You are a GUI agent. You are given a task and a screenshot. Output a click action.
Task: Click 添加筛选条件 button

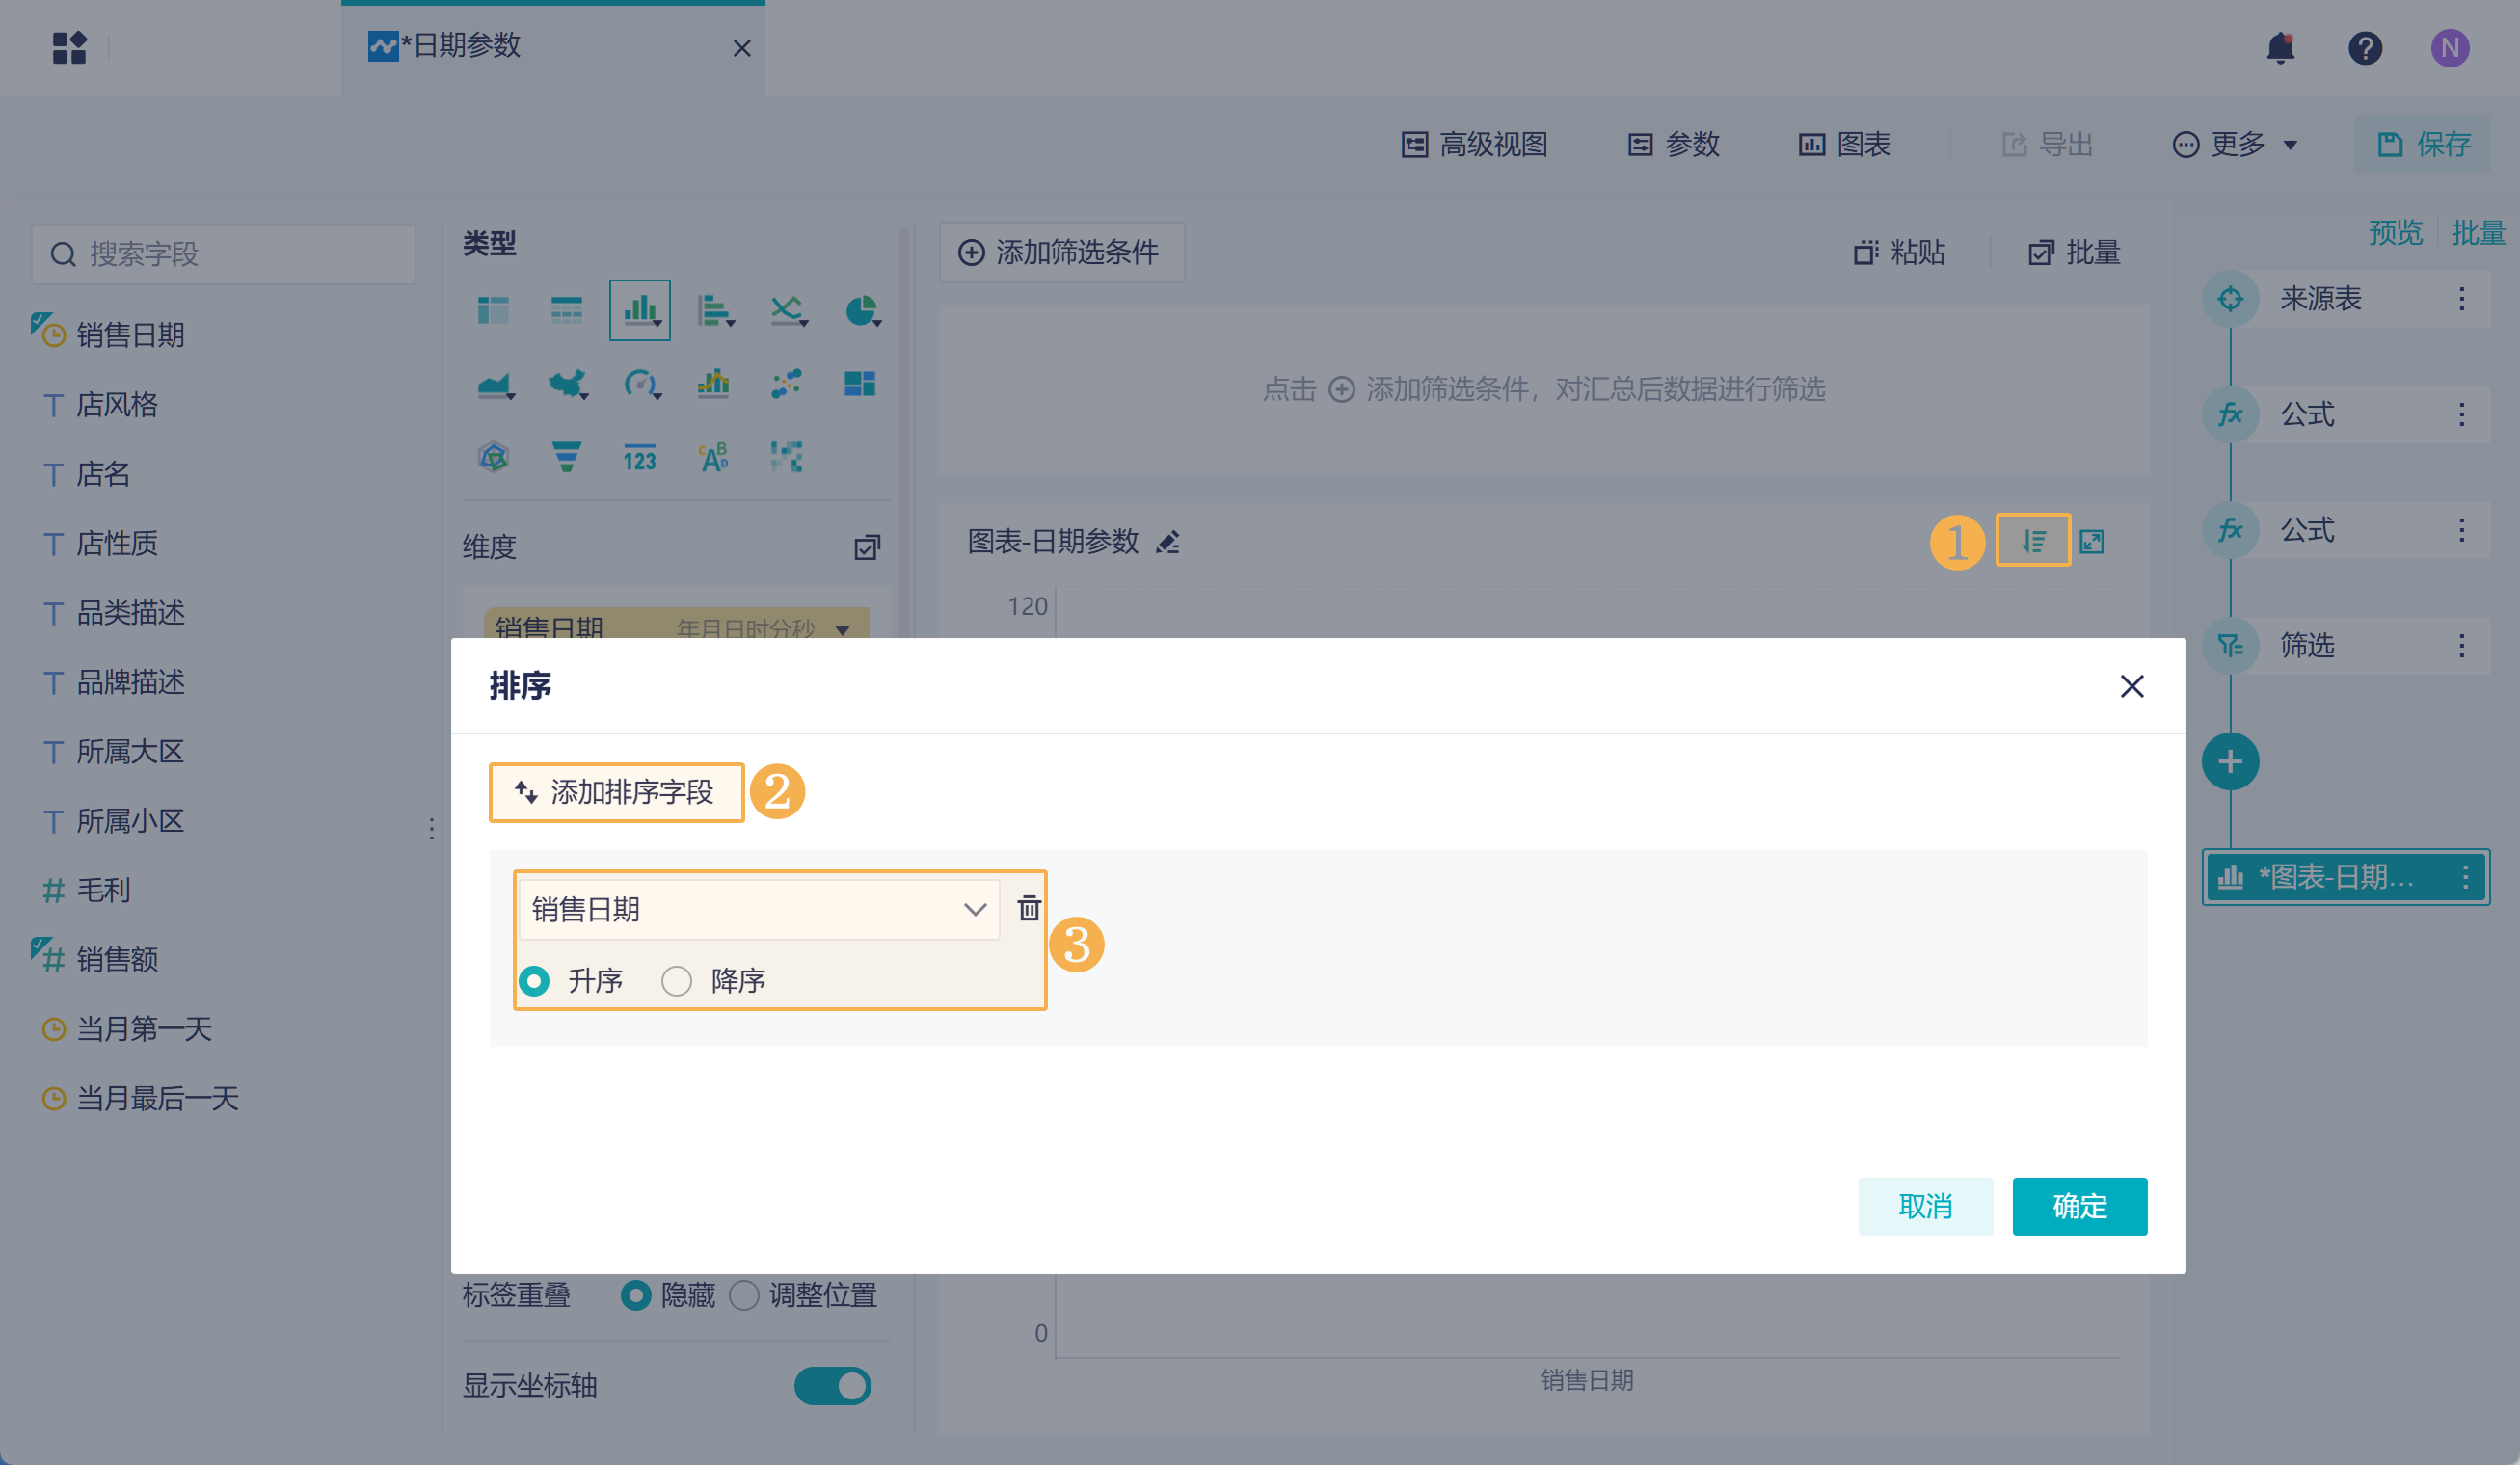(1061, 252)
